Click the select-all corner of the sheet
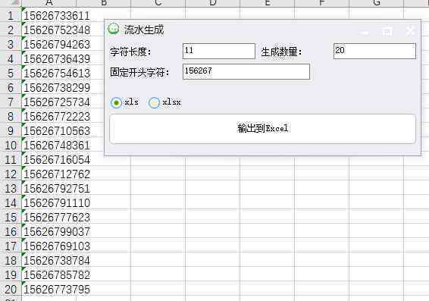The width and height of the screenshot is (429, 301). coord(11,3)
